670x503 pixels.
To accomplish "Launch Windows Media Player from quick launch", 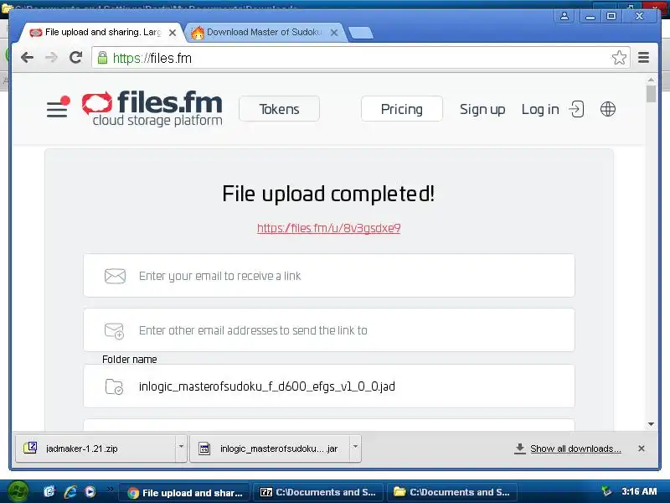I will 90,492.
